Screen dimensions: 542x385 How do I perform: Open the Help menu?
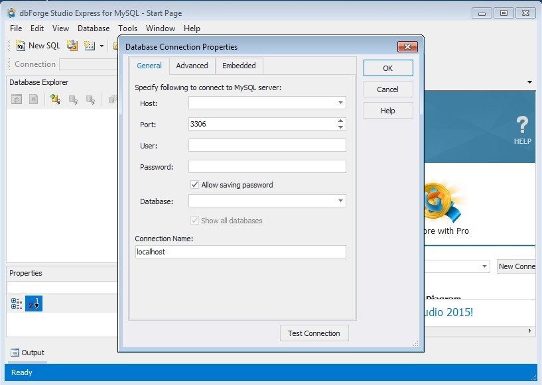click(x=192, y=28)
